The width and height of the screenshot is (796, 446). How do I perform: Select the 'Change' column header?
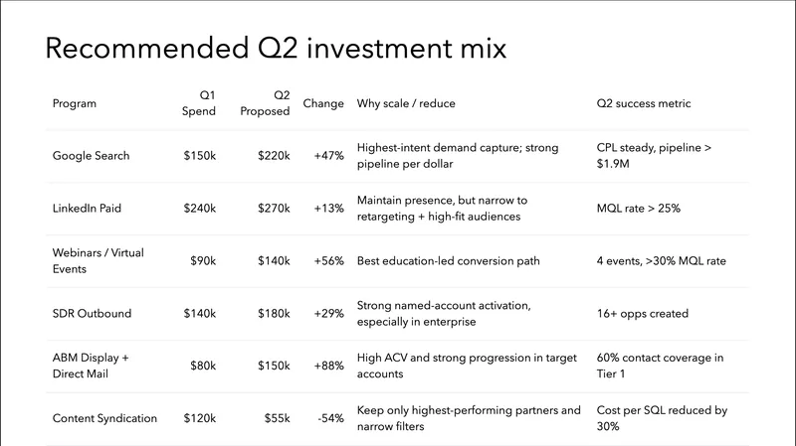click(x=322, y=103)
